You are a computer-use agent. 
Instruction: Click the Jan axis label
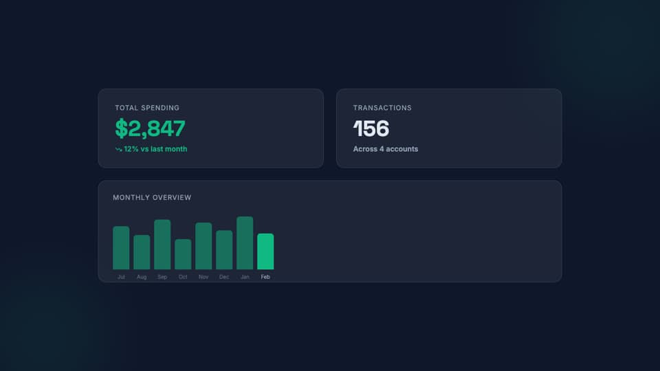[x=245, y=277]
